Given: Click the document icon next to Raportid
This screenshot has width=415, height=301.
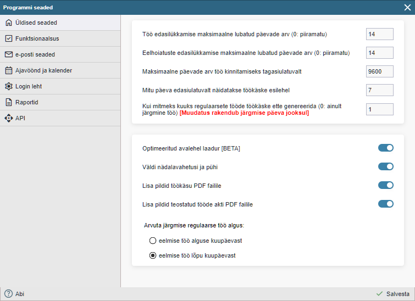Looking at the screenshot, I should pos(9,102).
